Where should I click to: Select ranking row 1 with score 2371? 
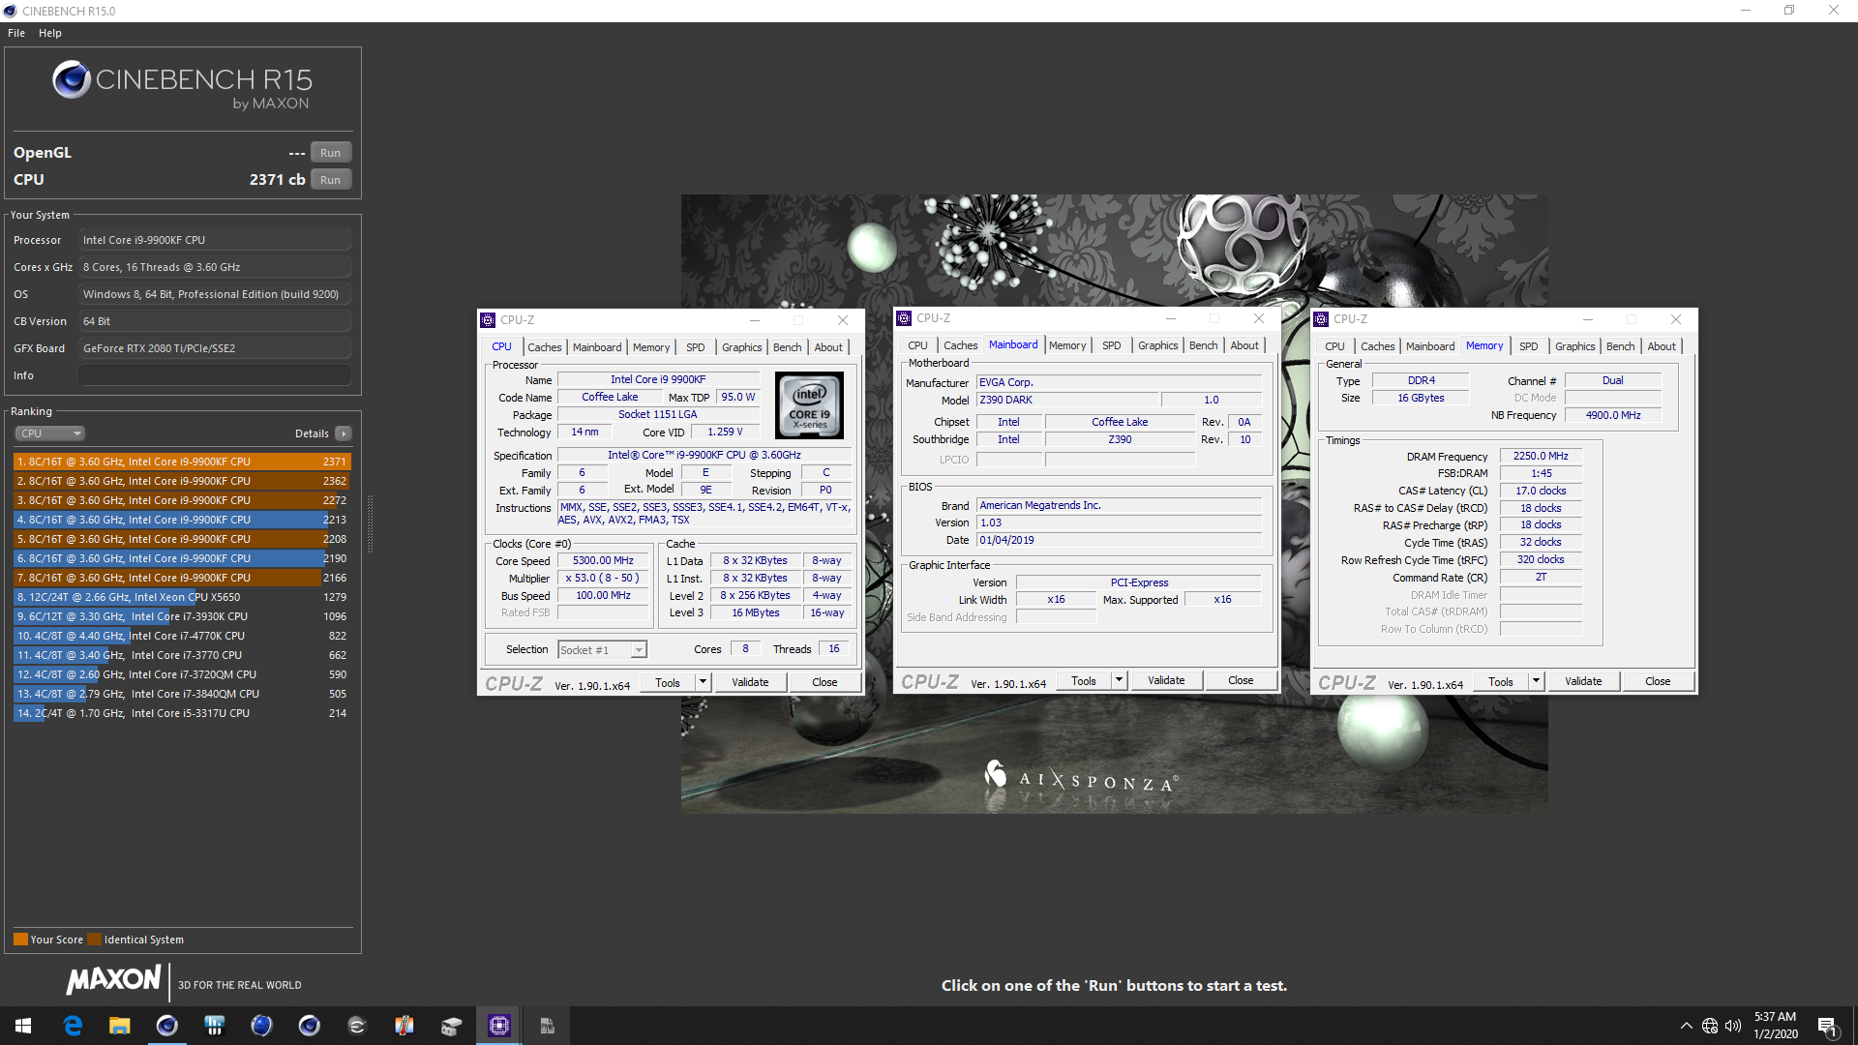[x=182, y=462]
